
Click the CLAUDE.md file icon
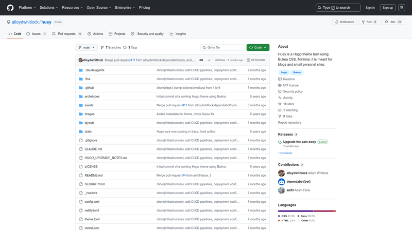pos(81,149)
